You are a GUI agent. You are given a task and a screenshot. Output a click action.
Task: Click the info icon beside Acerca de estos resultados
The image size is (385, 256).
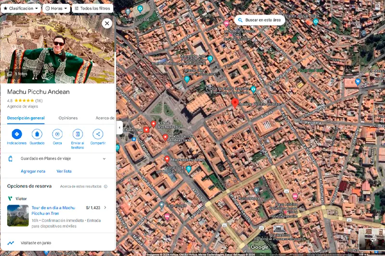pos(106,186)
